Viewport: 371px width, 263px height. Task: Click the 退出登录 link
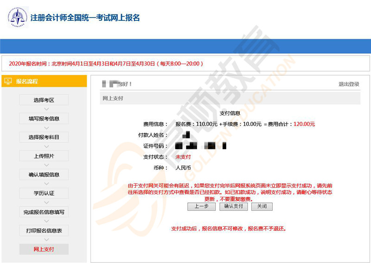pyautogui.click(x=349, y=84)
